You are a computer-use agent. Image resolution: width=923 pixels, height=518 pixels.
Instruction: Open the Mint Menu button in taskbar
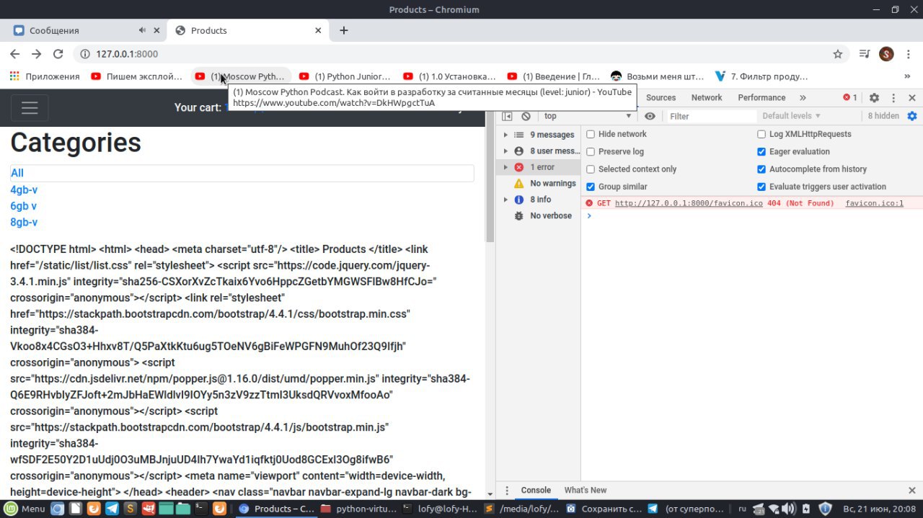click(x=25, y=509)
